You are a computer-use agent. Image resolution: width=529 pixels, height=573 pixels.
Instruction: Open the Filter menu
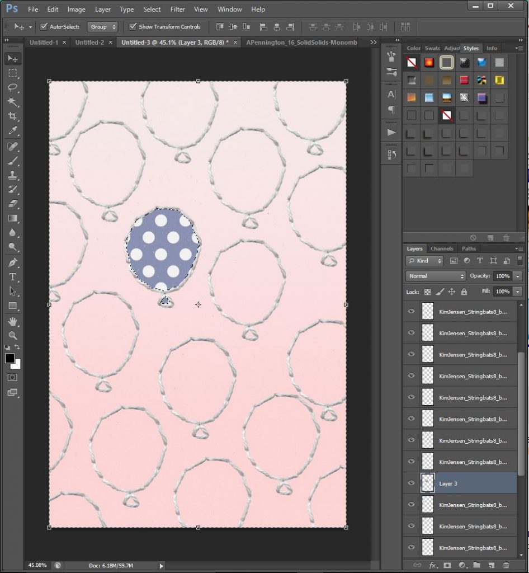point(177,10)
